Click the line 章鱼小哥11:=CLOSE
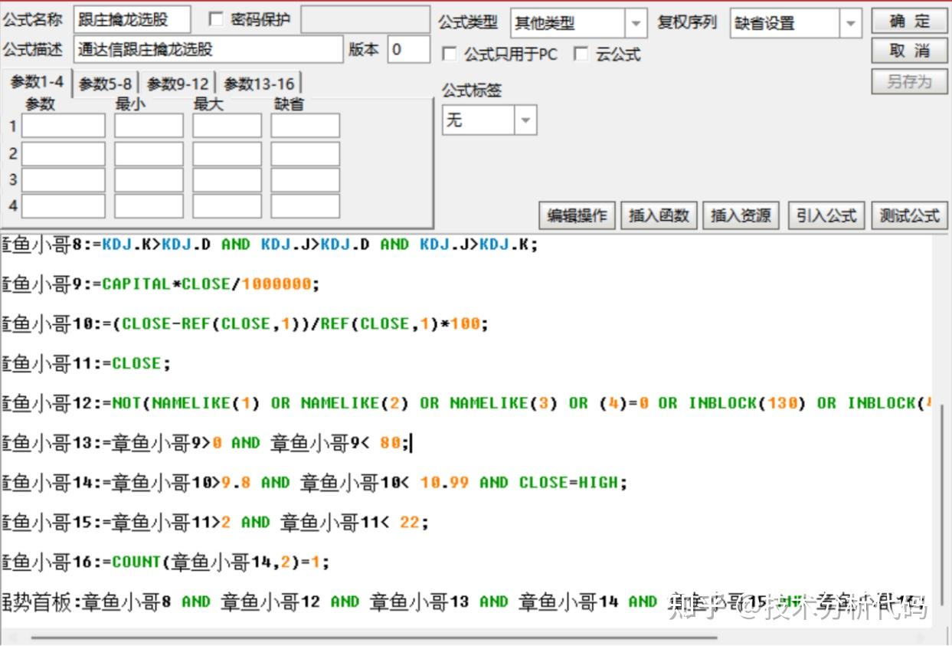This screenshot has width=952, height=646. click(x=85, y=364)
